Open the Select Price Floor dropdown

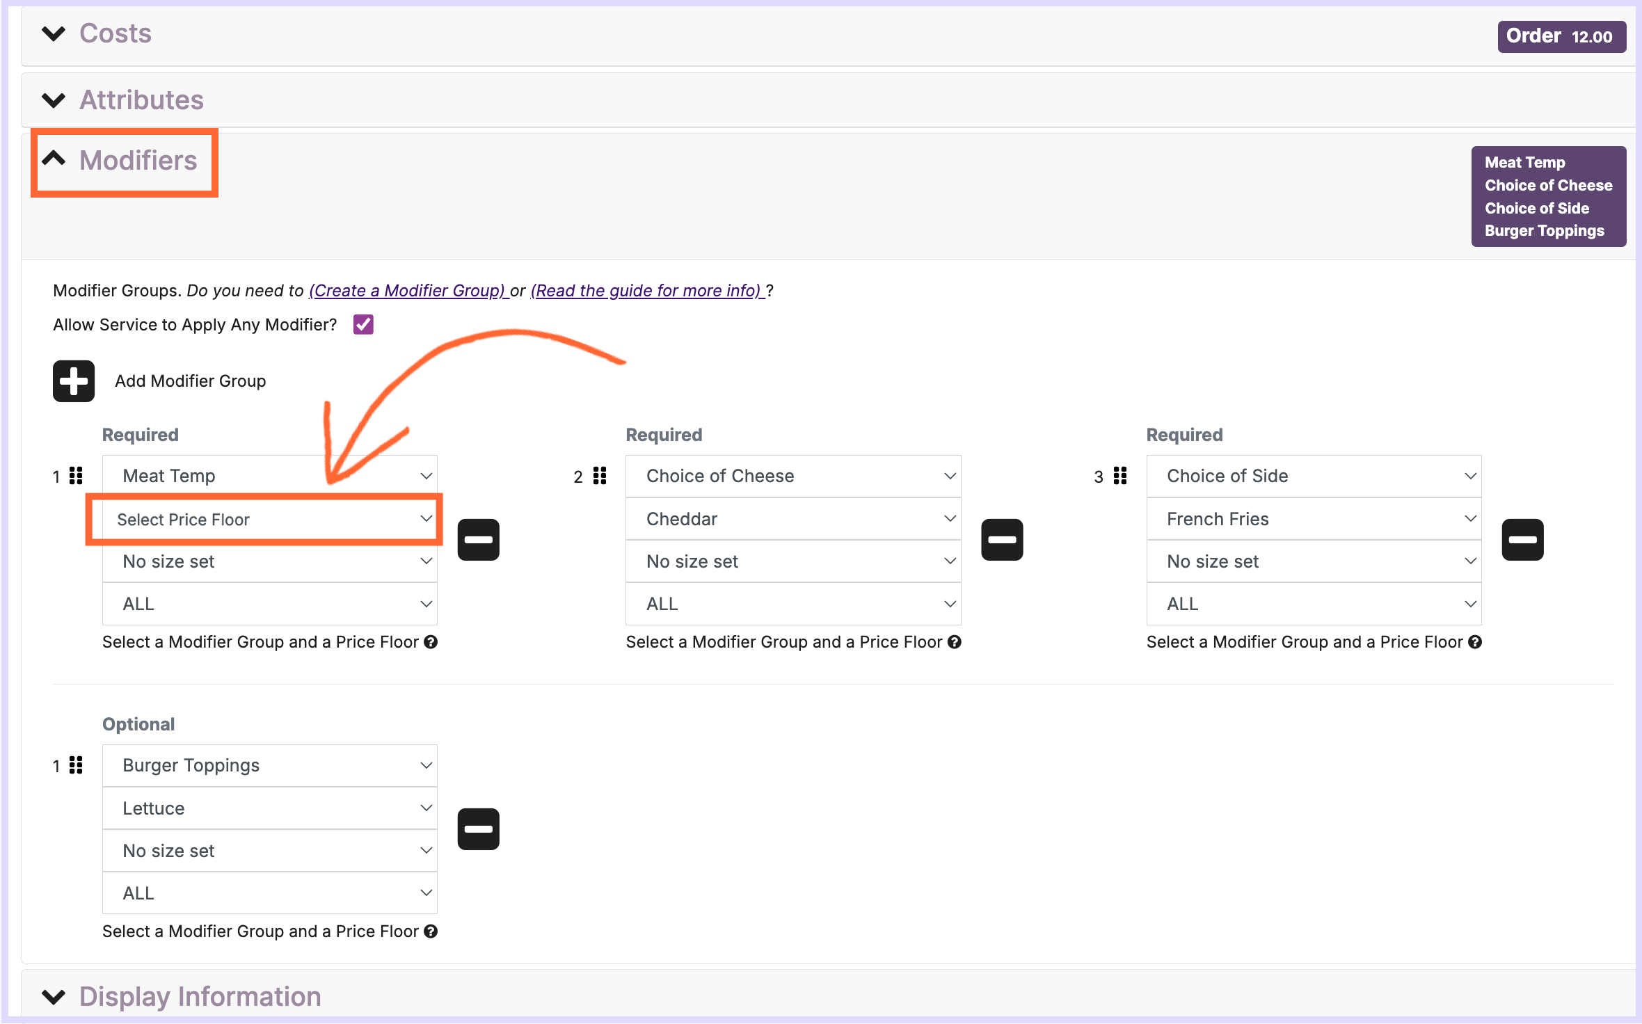[269, 519]
